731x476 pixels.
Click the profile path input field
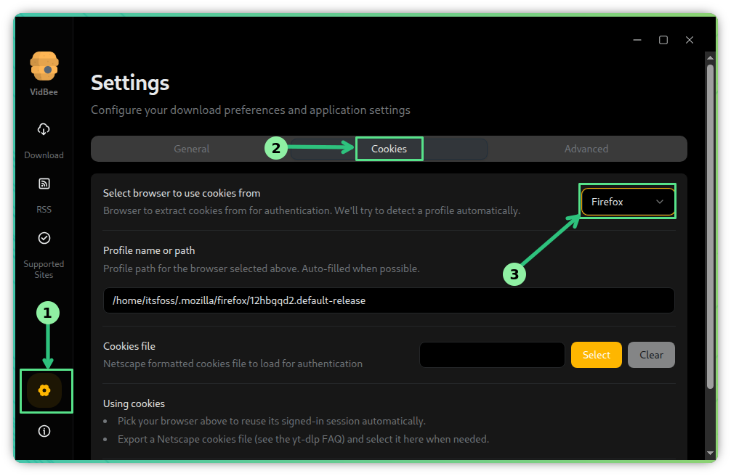click(x=389, y=300)
